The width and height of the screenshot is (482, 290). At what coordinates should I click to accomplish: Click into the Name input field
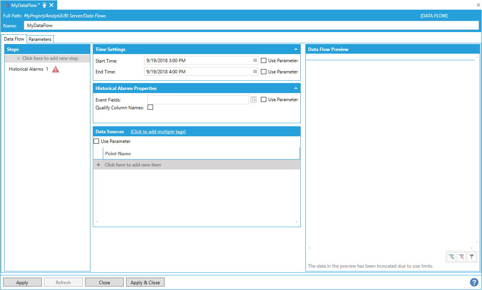pos(251,25)
